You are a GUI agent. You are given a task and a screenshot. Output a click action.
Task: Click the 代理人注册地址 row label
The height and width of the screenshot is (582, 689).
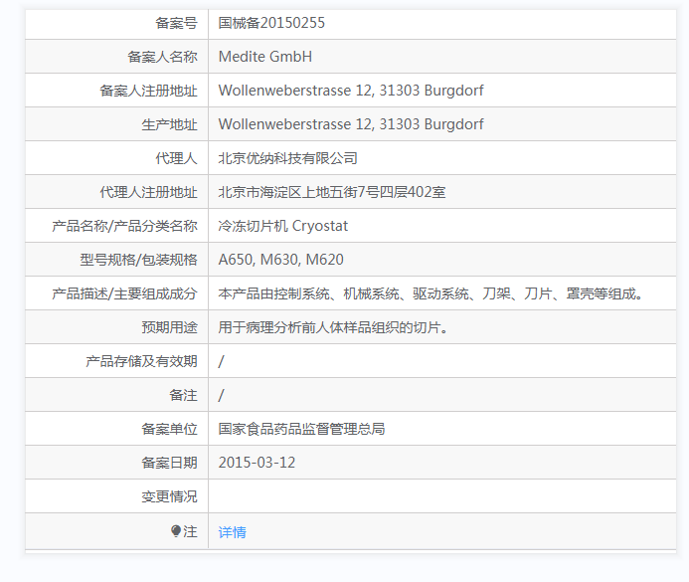click(x=148, y=192)
